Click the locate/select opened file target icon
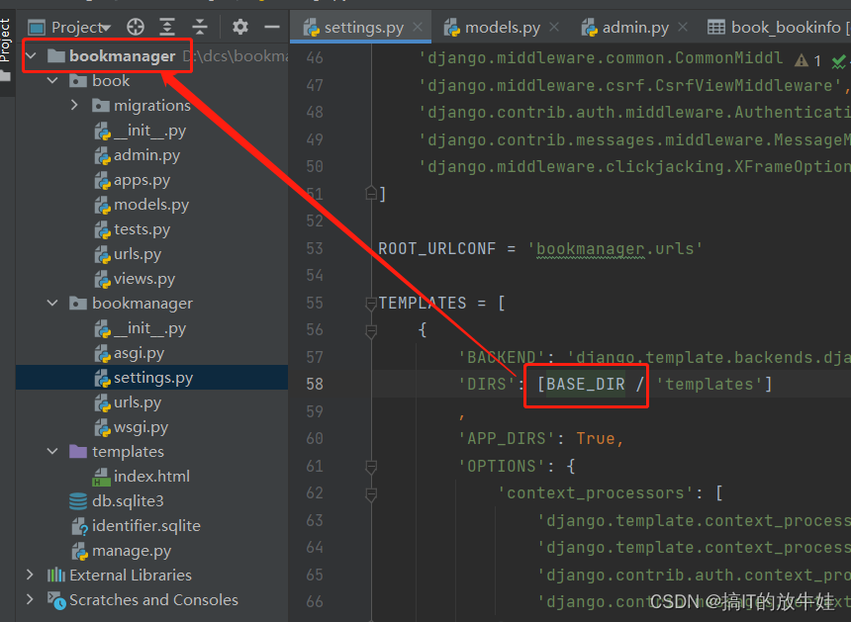The height and width of the screenshot is (622, 851). (136, 27)
